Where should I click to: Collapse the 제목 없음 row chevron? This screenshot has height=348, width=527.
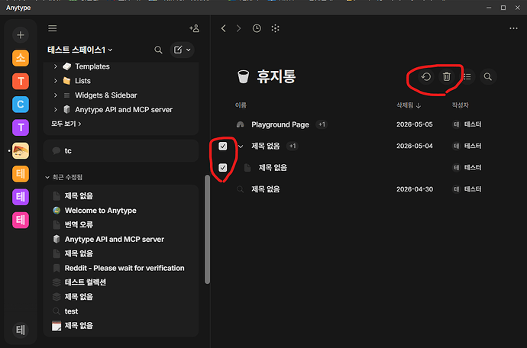(x=241, y=147)
